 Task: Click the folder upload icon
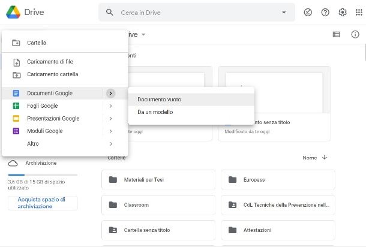pyautogui.click(x=16, y=75)
